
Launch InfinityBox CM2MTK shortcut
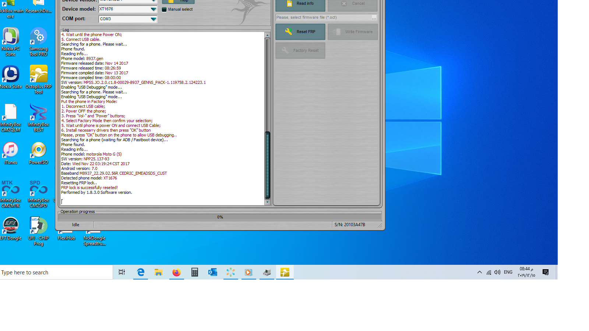[10, 194]
